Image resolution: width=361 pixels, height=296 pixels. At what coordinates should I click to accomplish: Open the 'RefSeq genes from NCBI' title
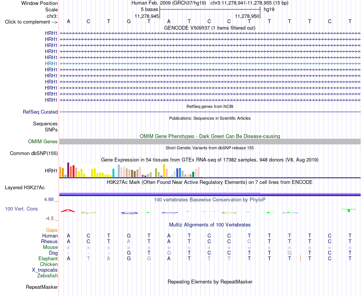(x=210, y=106)
